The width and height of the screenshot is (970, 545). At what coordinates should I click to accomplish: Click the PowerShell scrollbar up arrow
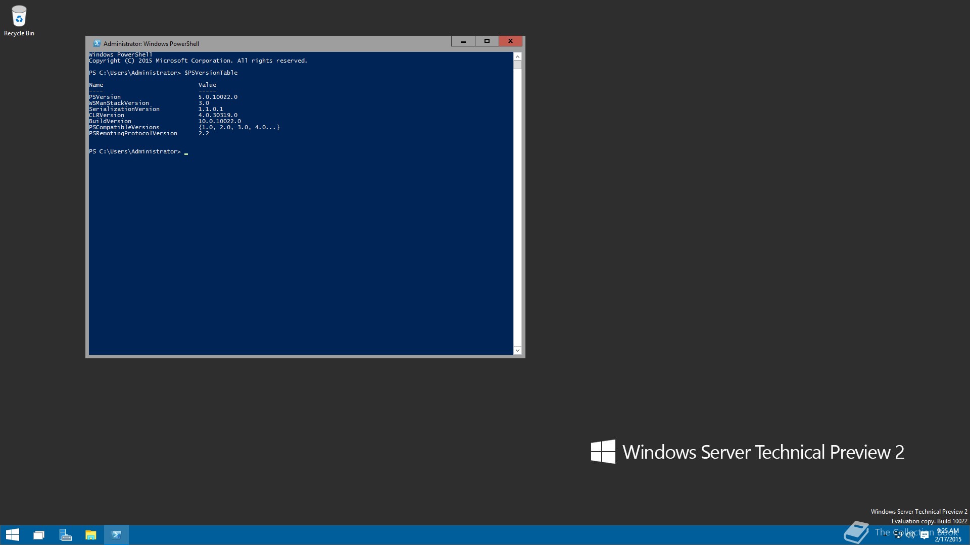[x=517, y=57]
